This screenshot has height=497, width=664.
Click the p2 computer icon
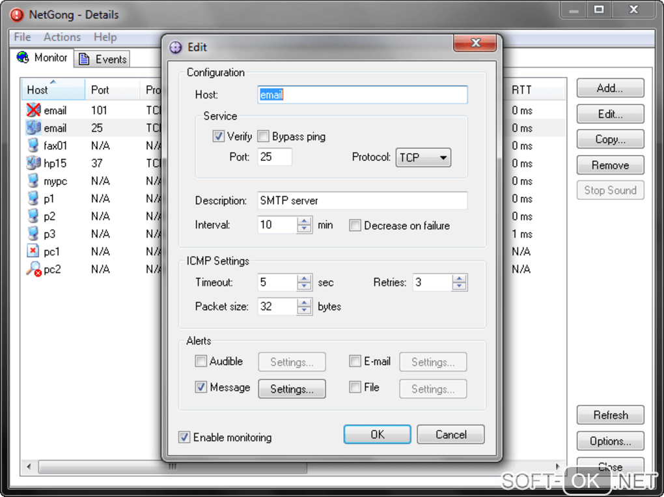[33, 216]
